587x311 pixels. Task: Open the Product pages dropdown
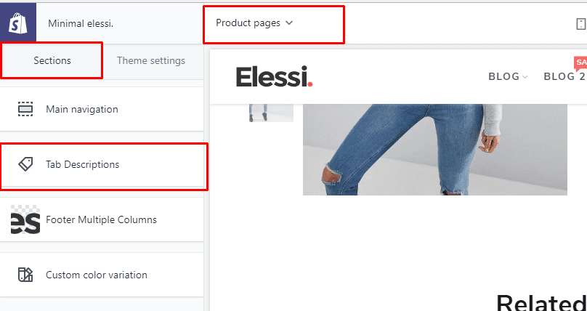click(254, 23)
